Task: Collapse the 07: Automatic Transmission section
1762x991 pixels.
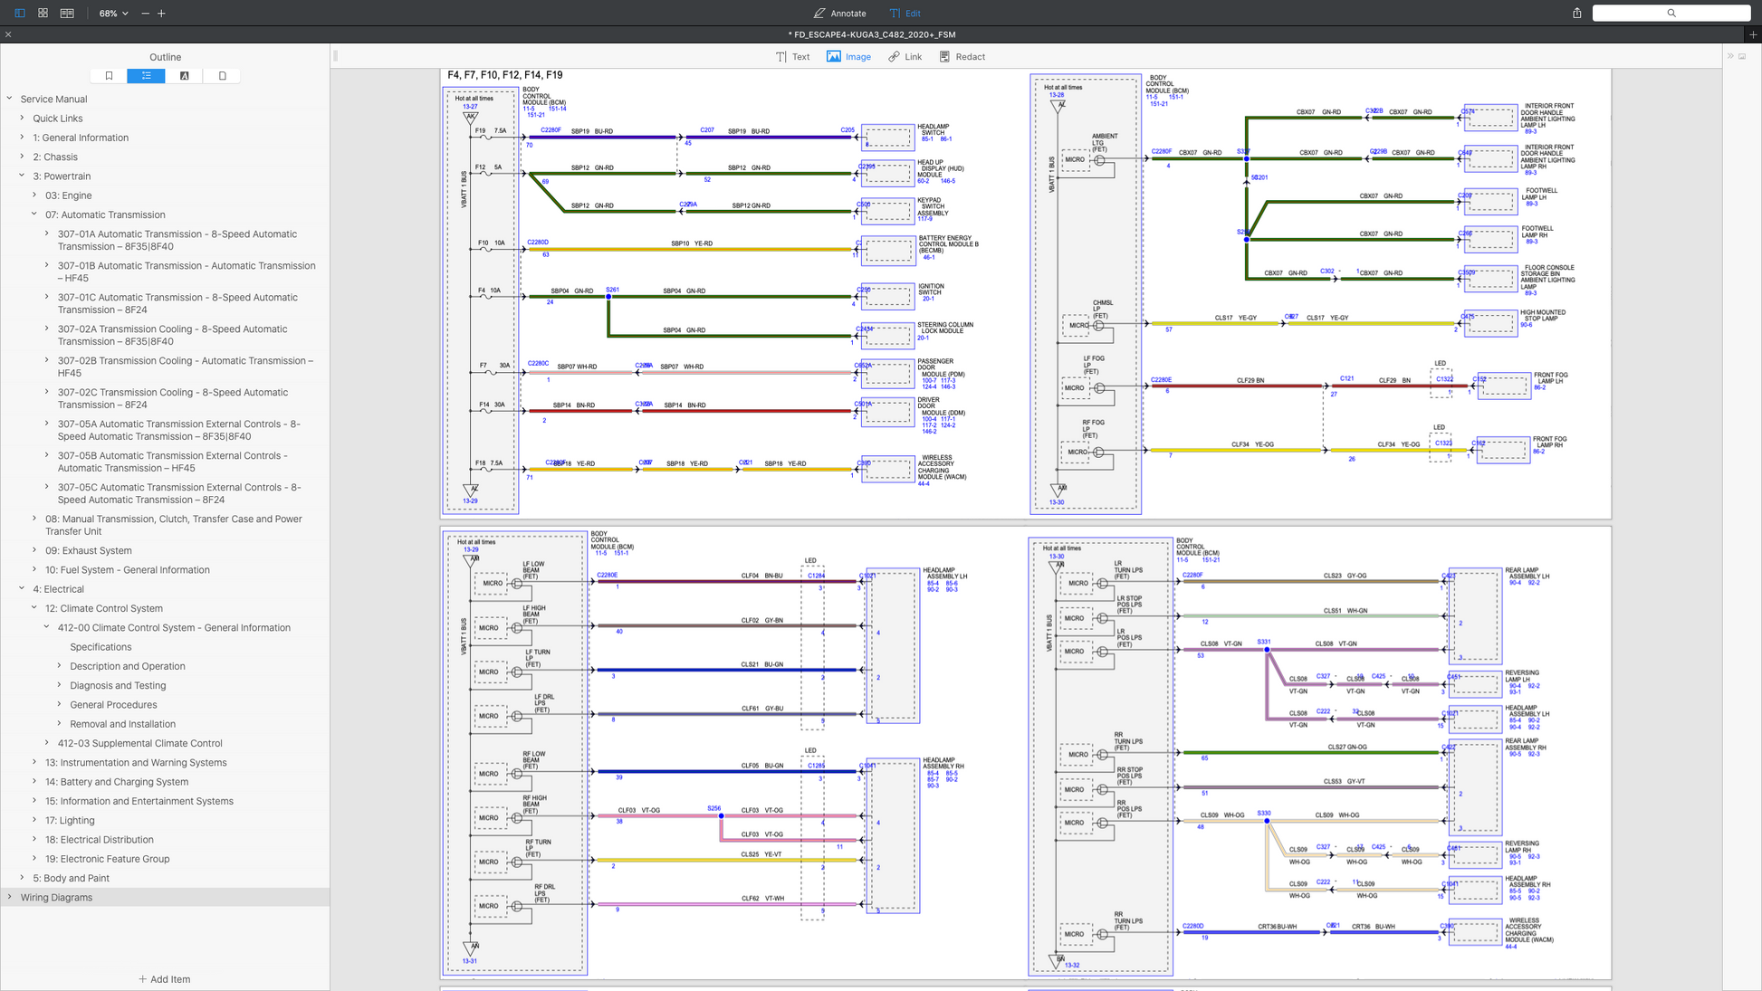Action: pyautogui.click(x=34, y=214)
